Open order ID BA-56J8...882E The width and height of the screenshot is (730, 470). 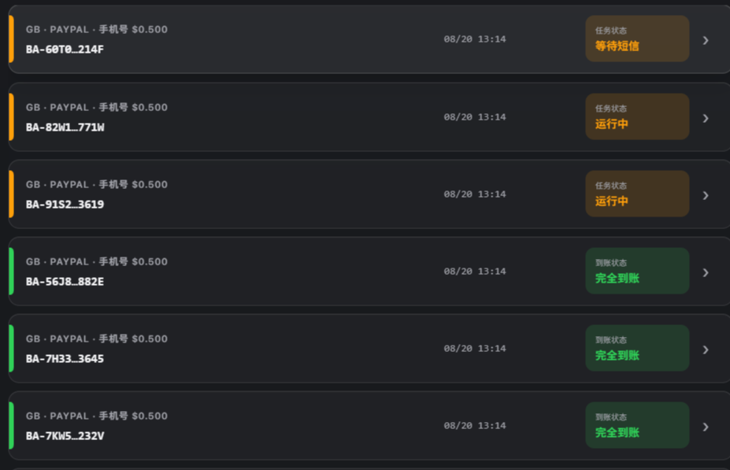(x=65, y=282)
